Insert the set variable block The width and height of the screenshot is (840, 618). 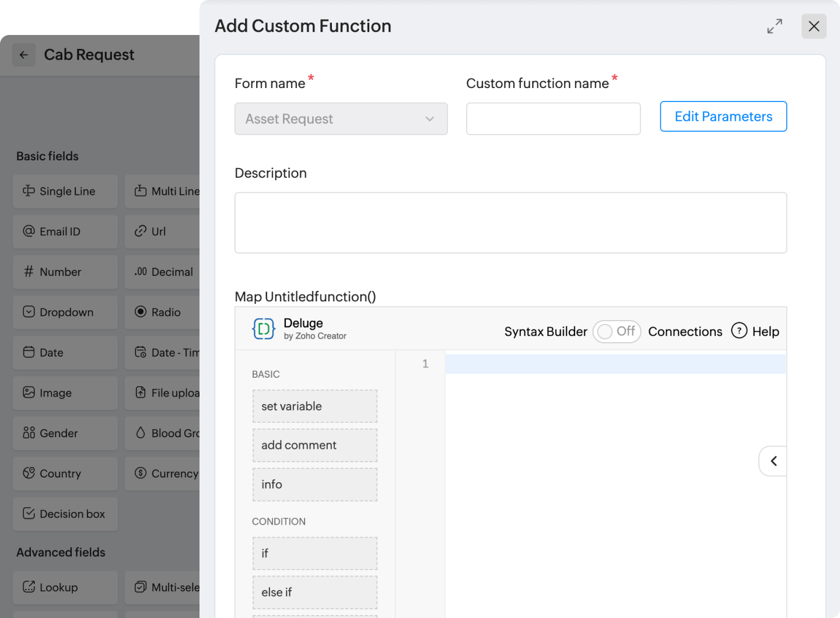(x=315, y=406)
